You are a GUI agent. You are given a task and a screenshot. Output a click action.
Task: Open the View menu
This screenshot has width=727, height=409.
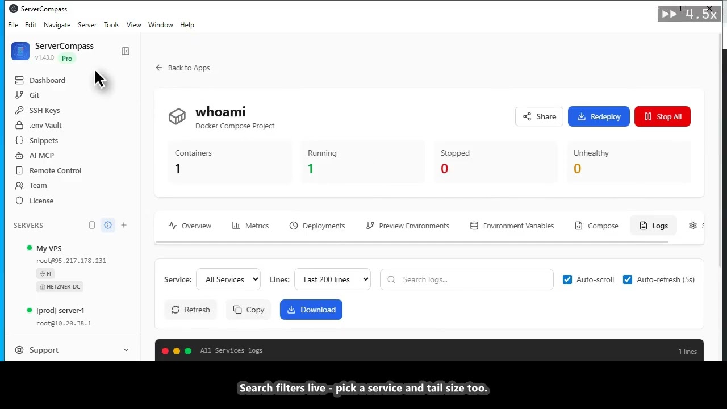(134, 25)
